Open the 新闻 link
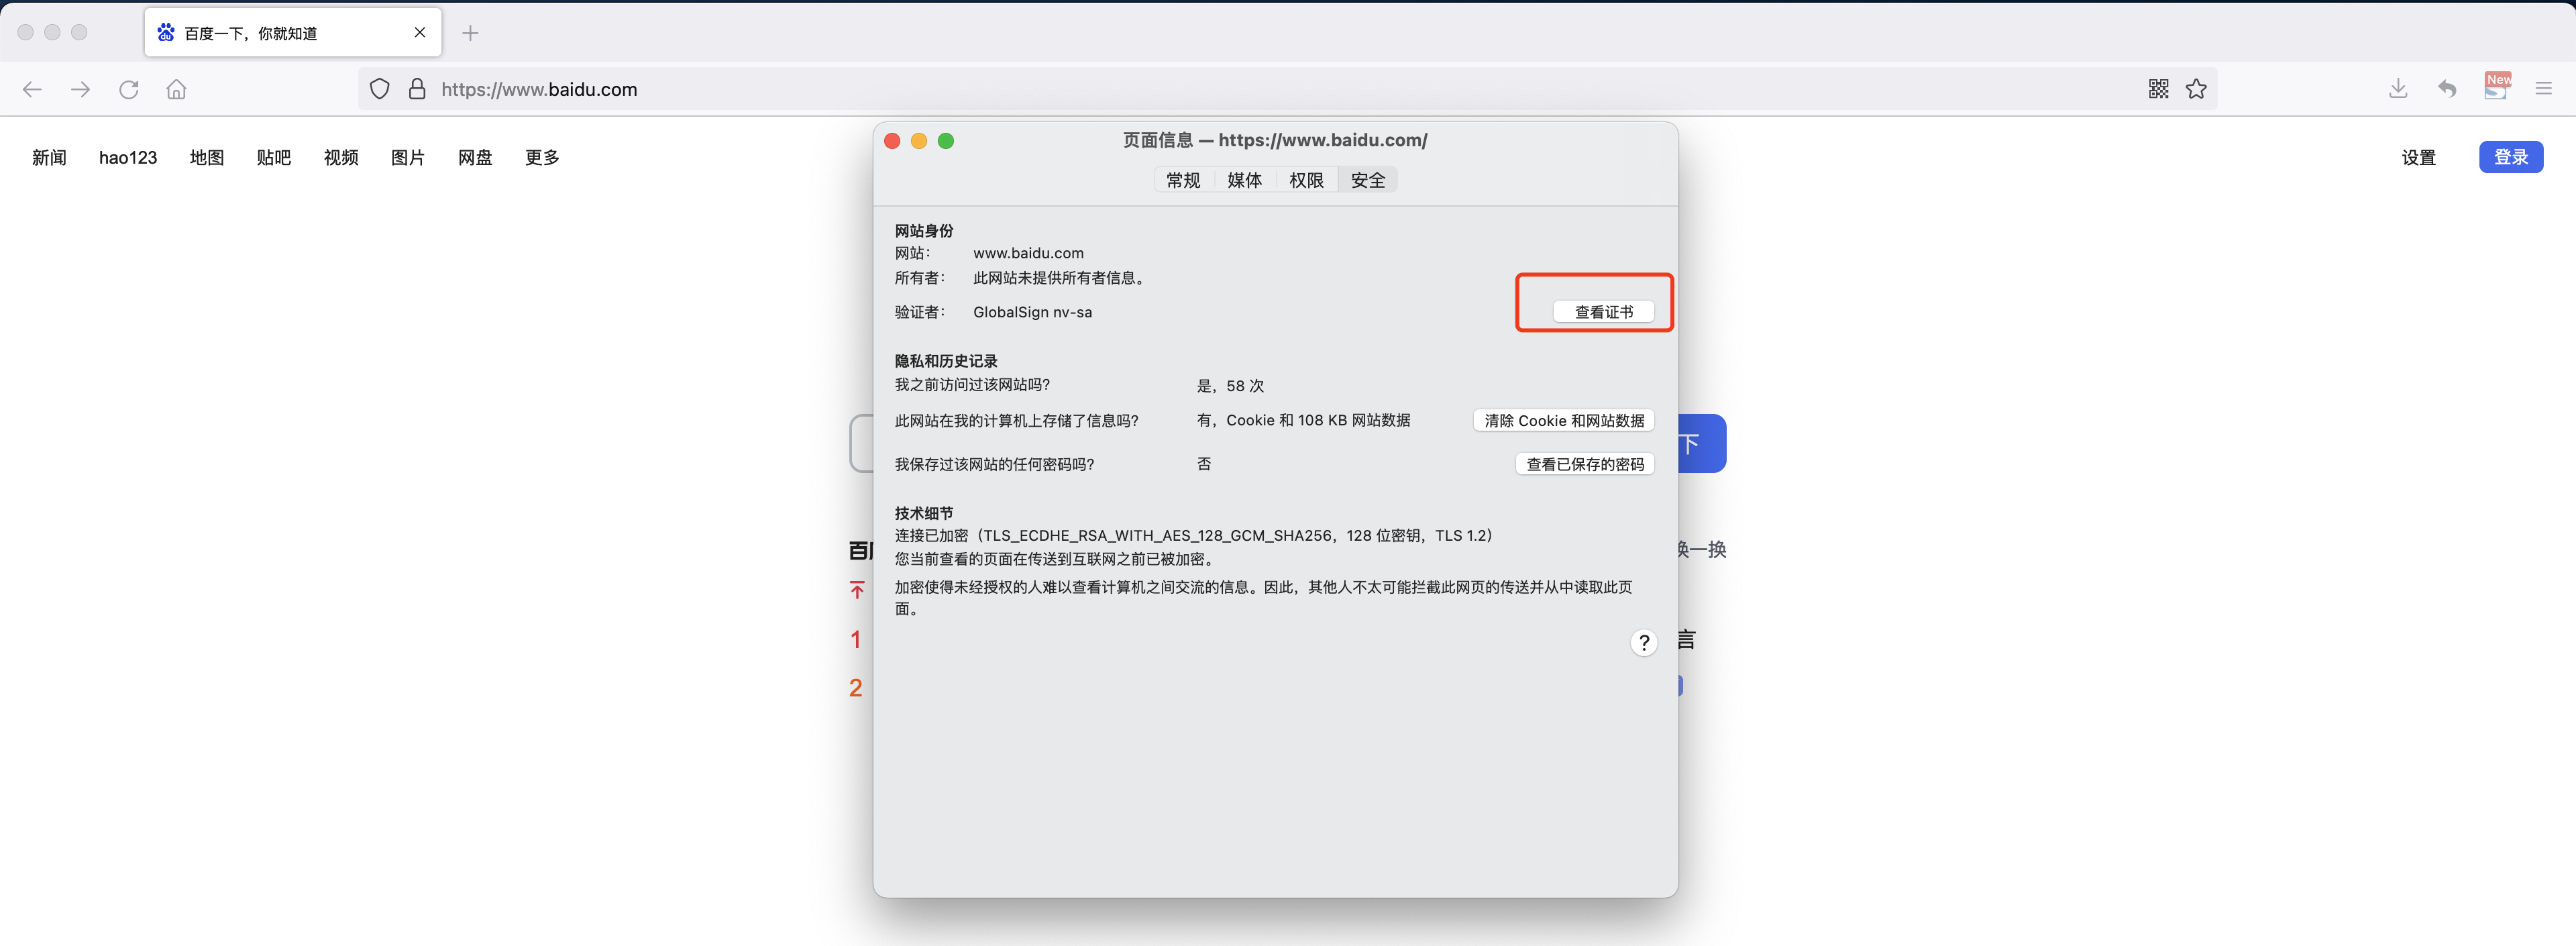2576x946 pixels. click(x=49, y=158)
